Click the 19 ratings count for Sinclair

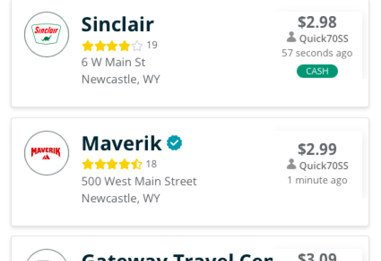[x=152, y=45]
